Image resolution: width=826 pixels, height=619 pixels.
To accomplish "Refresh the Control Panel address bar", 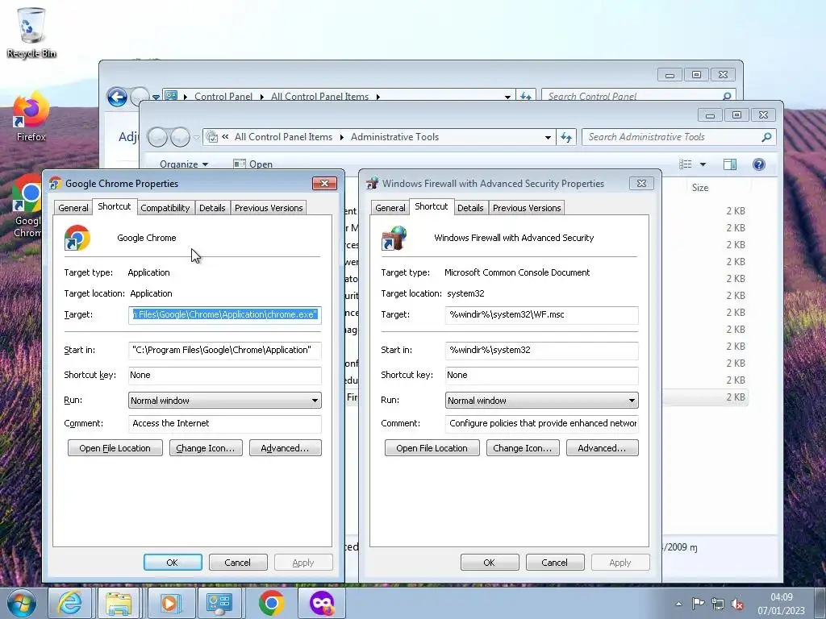I will 525,97.
